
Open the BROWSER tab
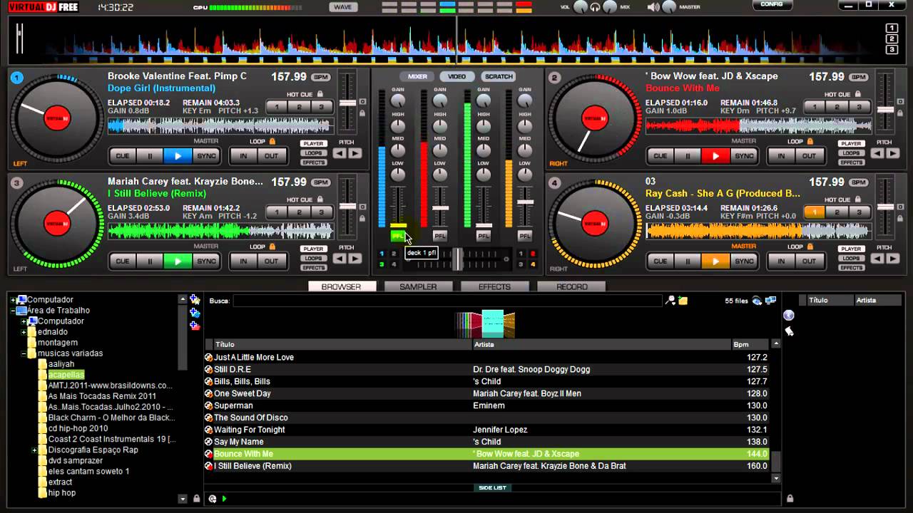click(x=341, y=286)
